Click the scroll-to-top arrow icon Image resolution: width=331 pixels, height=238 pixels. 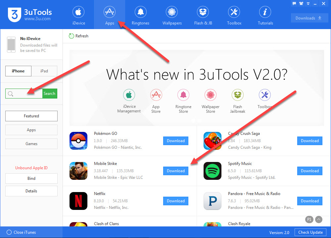point(319,219)
